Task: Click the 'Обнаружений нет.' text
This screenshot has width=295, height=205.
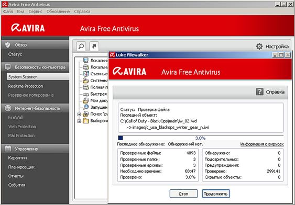Action: 185,144
